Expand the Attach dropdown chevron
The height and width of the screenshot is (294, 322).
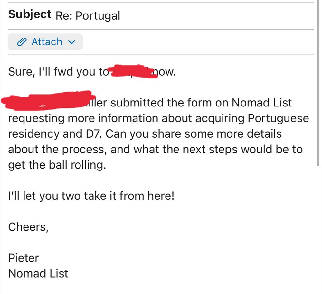pyautogui.click(x=72, y=42)
